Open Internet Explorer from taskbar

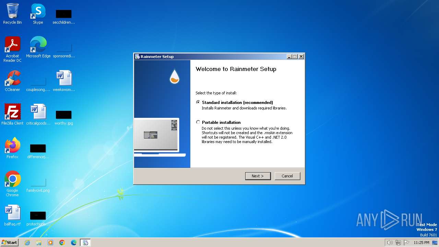(x=27, y=243)
